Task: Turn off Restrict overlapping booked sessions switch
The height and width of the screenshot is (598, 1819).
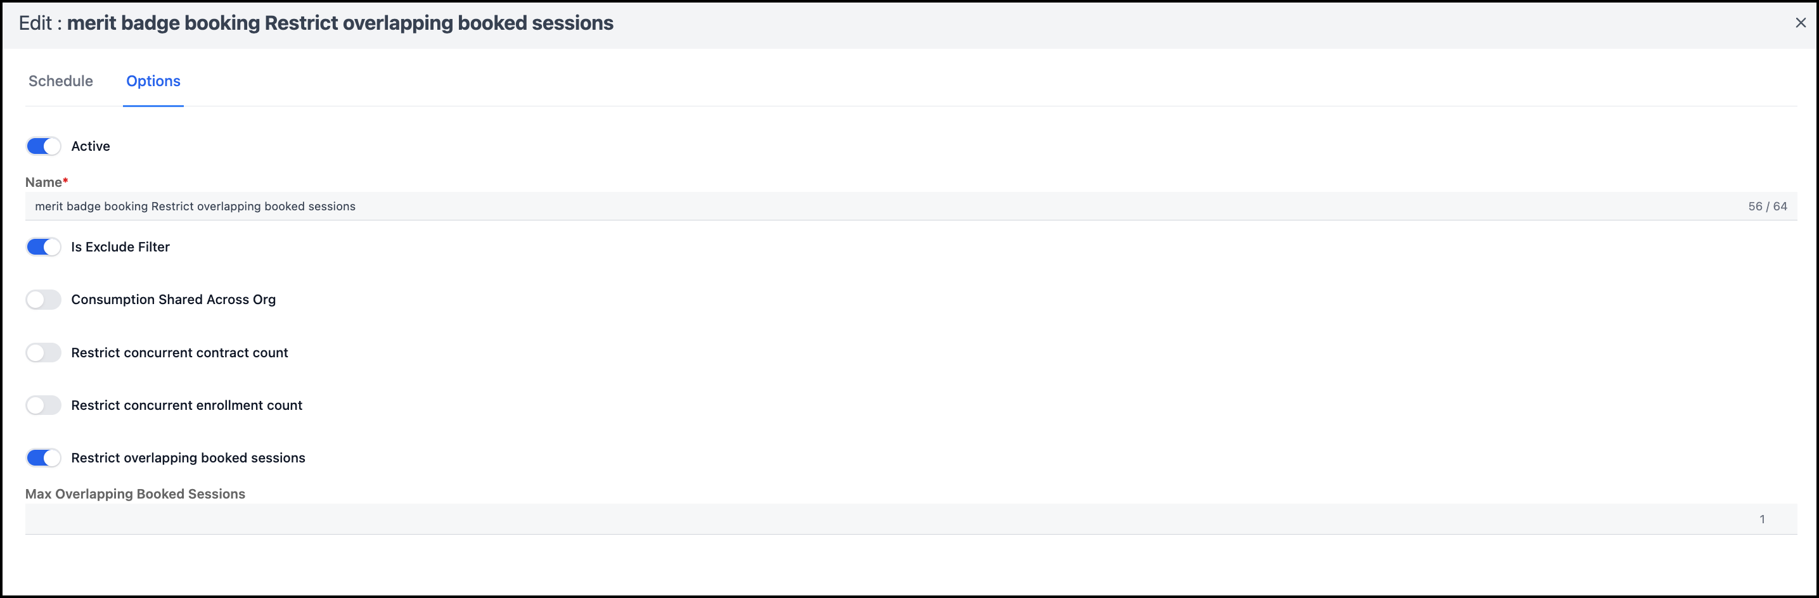Action: [x=44, y=457]
